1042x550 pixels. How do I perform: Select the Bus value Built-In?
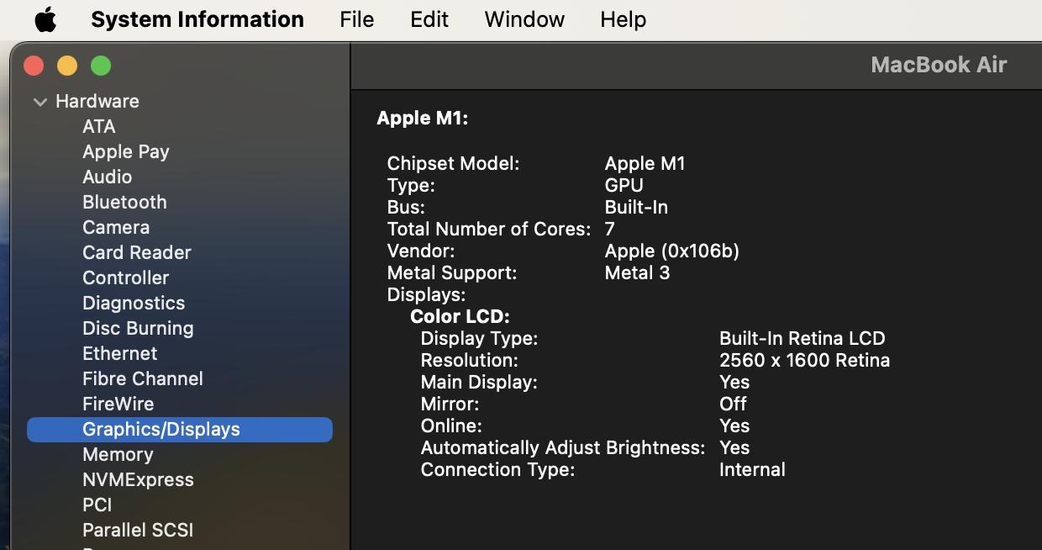[636, 207]
